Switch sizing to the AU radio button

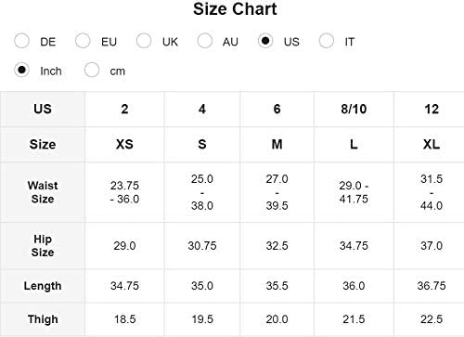[x=204, y=41]
